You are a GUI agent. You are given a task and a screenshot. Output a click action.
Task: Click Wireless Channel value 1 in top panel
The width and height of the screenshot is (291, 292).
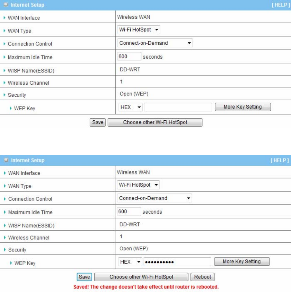[x=121, y=81]
